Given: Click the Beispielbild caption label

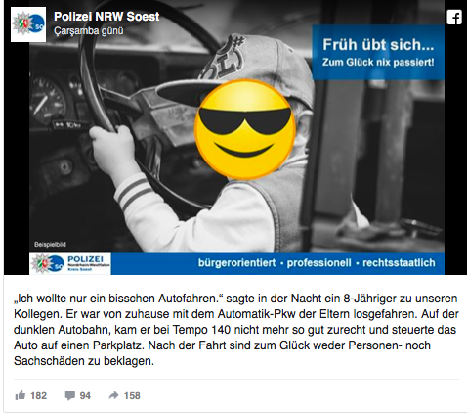Looking at the screenshot, I should pyautogui.click(x=50, y=244).
